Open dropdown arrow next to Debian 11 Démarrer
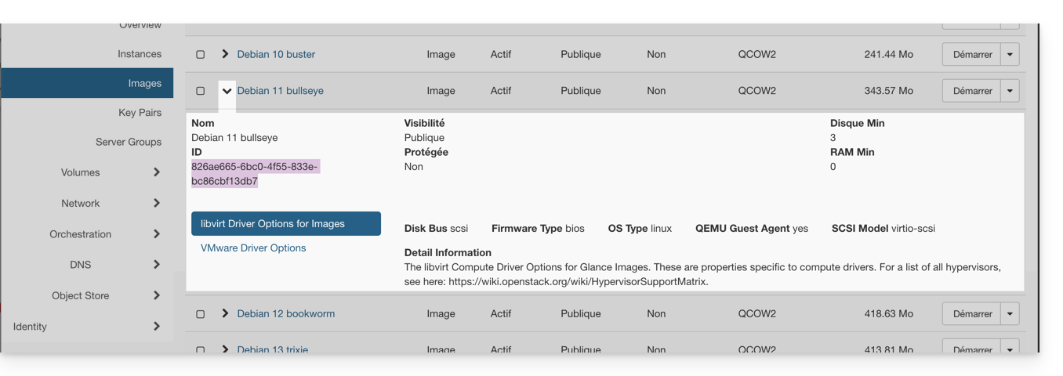 [1010, 91]
